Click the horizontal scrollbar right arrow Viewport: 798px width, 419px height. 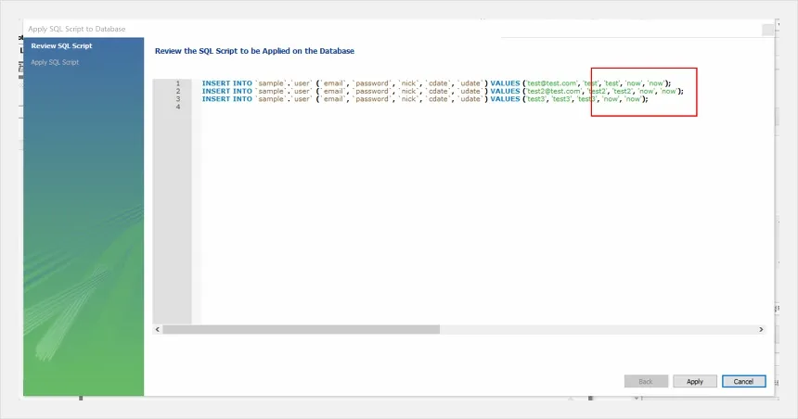tap(761, 329)
